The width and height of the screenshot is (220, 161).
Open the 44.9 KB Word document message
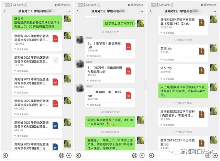(37, 128)
